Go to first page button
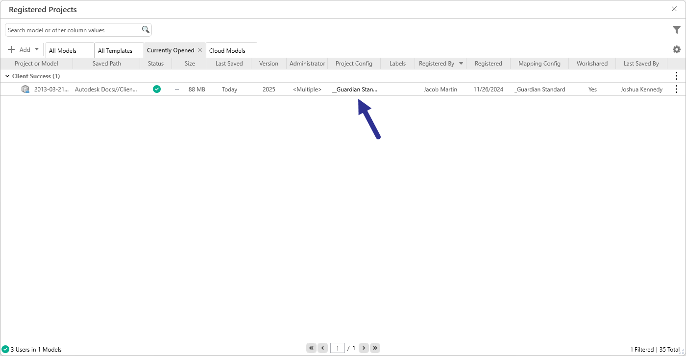This screenshot has width=686, height=356. [311, 348]
